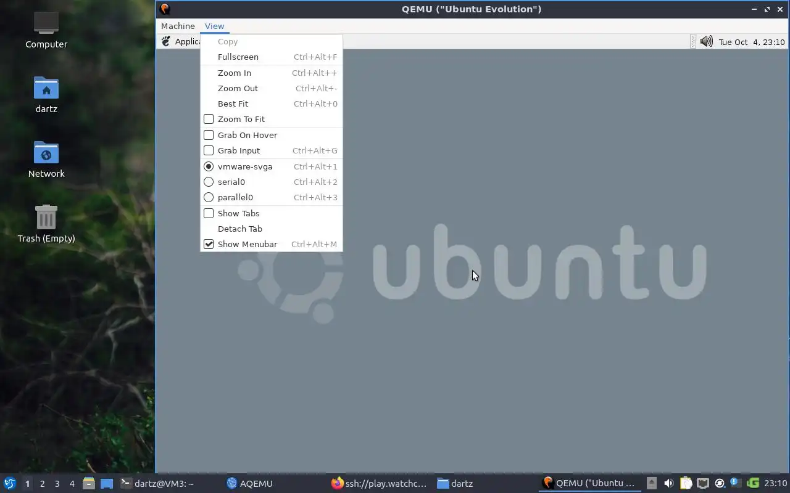Viewport: 790px width, 493px height.
Task: Switch to parallel0 radio option
Action: [209, 197]
